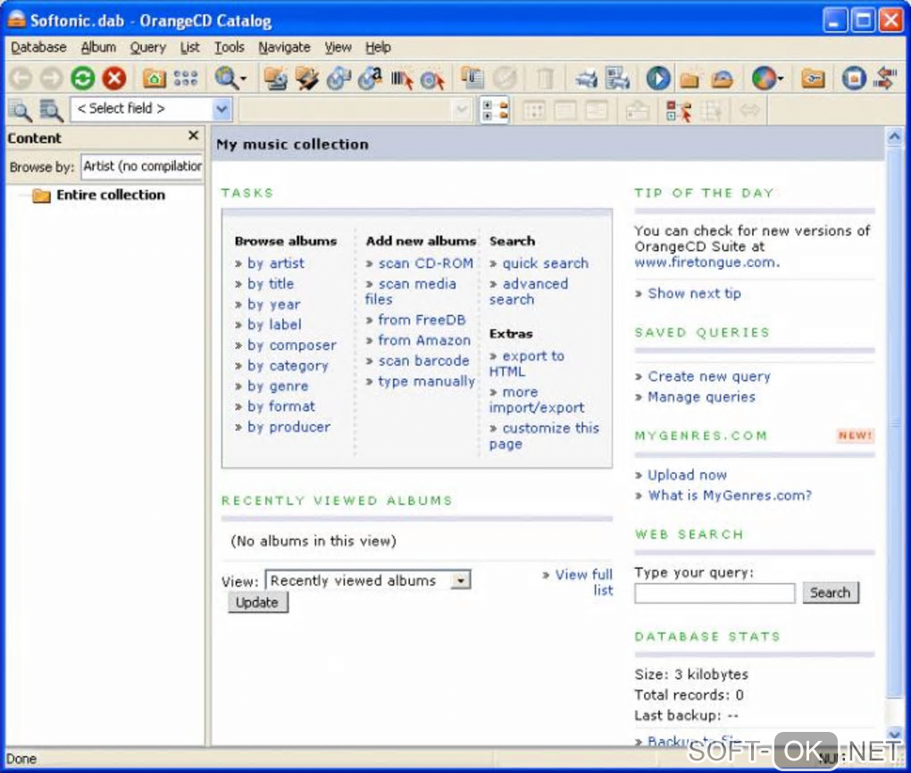Open the dropdown arrow beside globe search

(244, 79)
